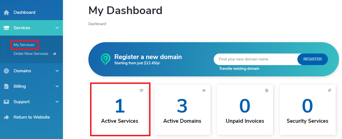342x139 pixels.
Task: Click the domain name search field
Action: (x=255, y=59)
